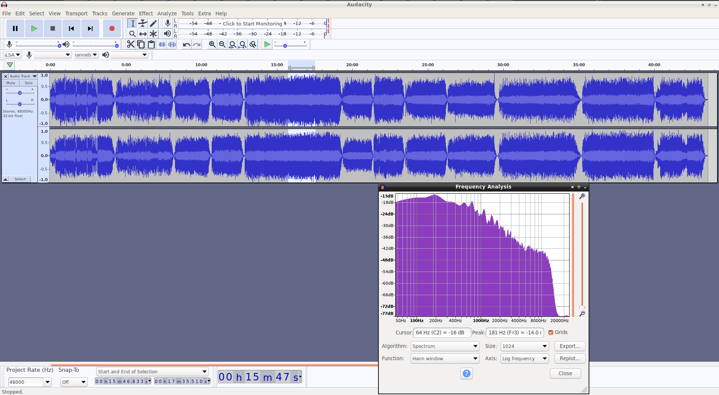Click the Zoom Toggle icon

[253, 44]
